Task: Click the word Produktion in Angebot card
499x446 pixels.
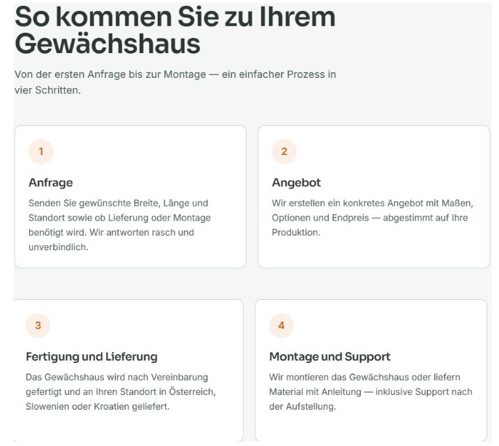Action: tap(296, 233)
